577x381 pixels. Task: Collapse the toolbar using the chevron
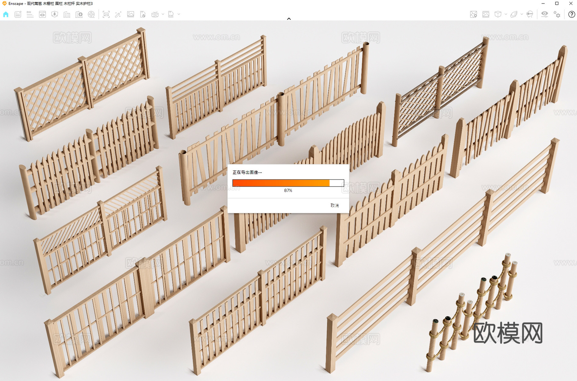[x=289, y=19]
